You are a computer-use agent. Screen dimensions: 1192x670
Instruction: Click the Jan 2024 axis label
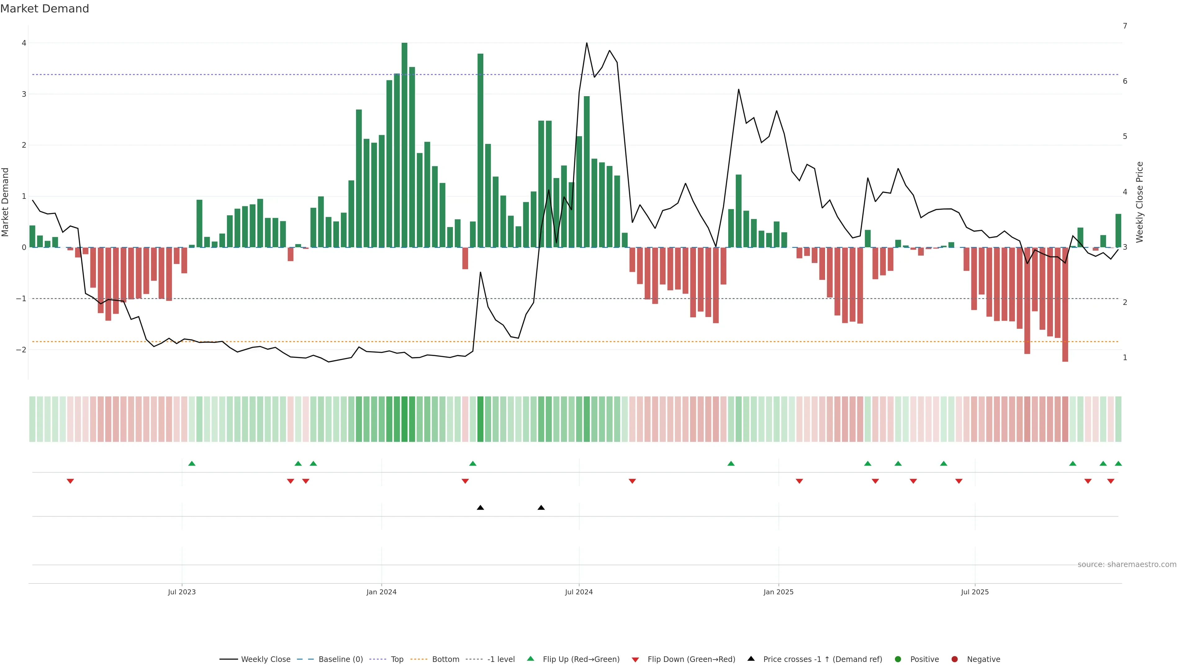[381, 592]
